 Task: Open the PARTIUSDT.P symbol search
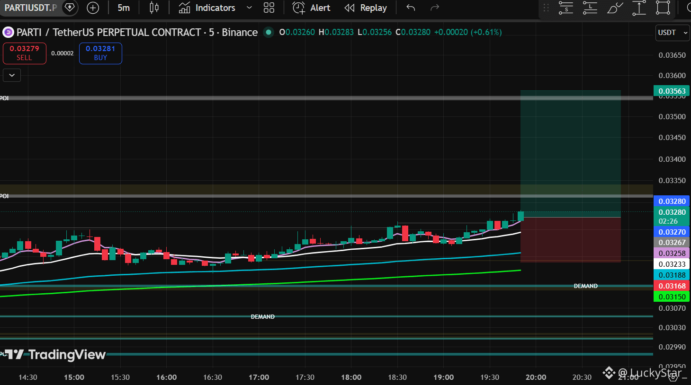tap(30, 8)
